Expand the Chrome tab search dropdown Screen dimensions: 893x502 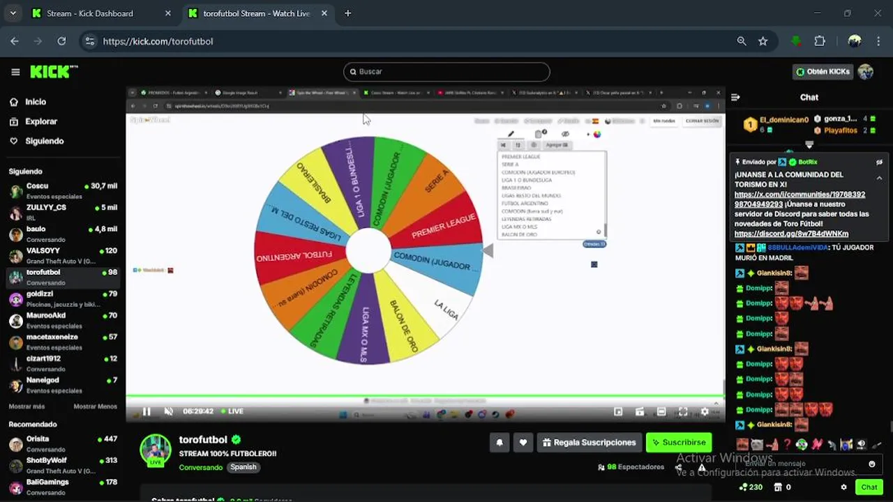(13, 13)
